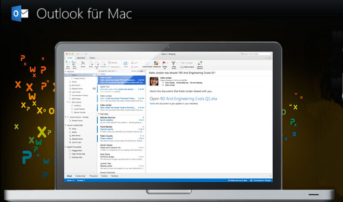Click the Meeting icon in ribbon
Image resolution: width=343 pixels, height=202 pixels.
109,63
